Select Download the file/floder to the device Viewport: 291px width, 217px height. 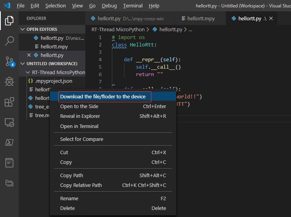coord(102,96)
